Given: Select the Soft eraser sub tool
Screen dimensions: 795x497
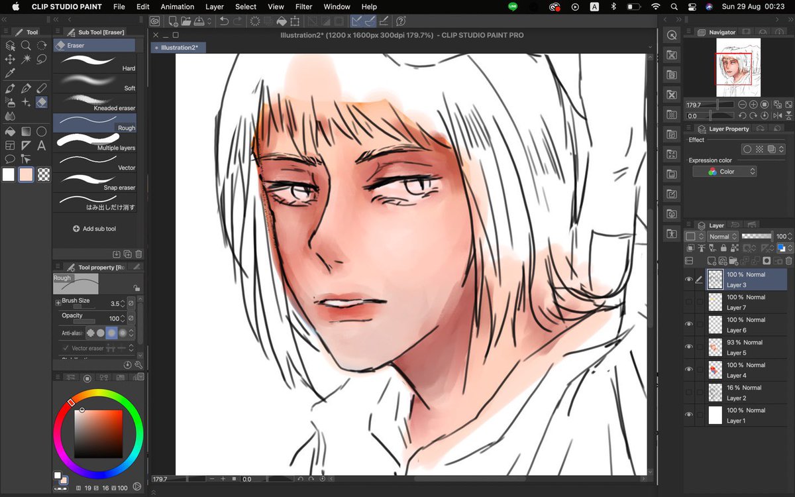Looking at the screenshot, I should [95, 83].
